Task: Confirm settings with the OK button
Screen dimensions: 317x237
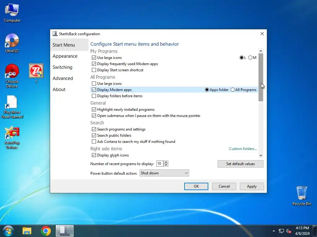Action: pos(196,186)
